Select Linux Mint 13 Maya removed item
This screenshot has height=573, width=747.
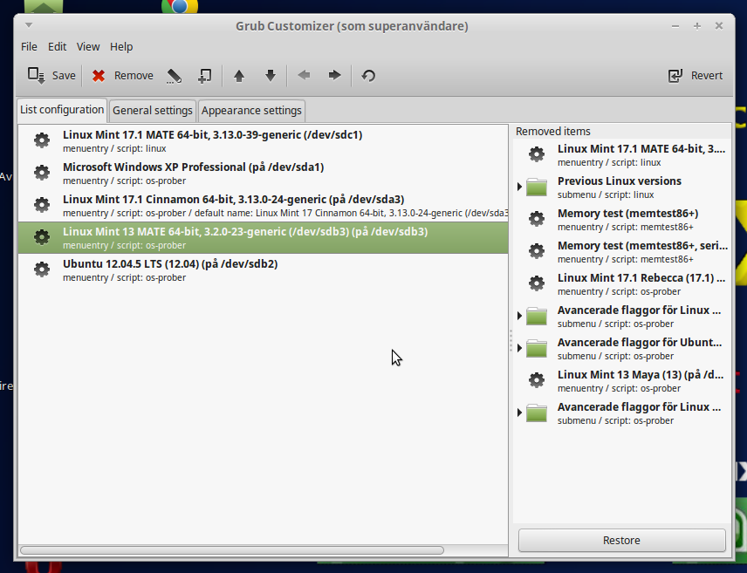tap(622, 381)
